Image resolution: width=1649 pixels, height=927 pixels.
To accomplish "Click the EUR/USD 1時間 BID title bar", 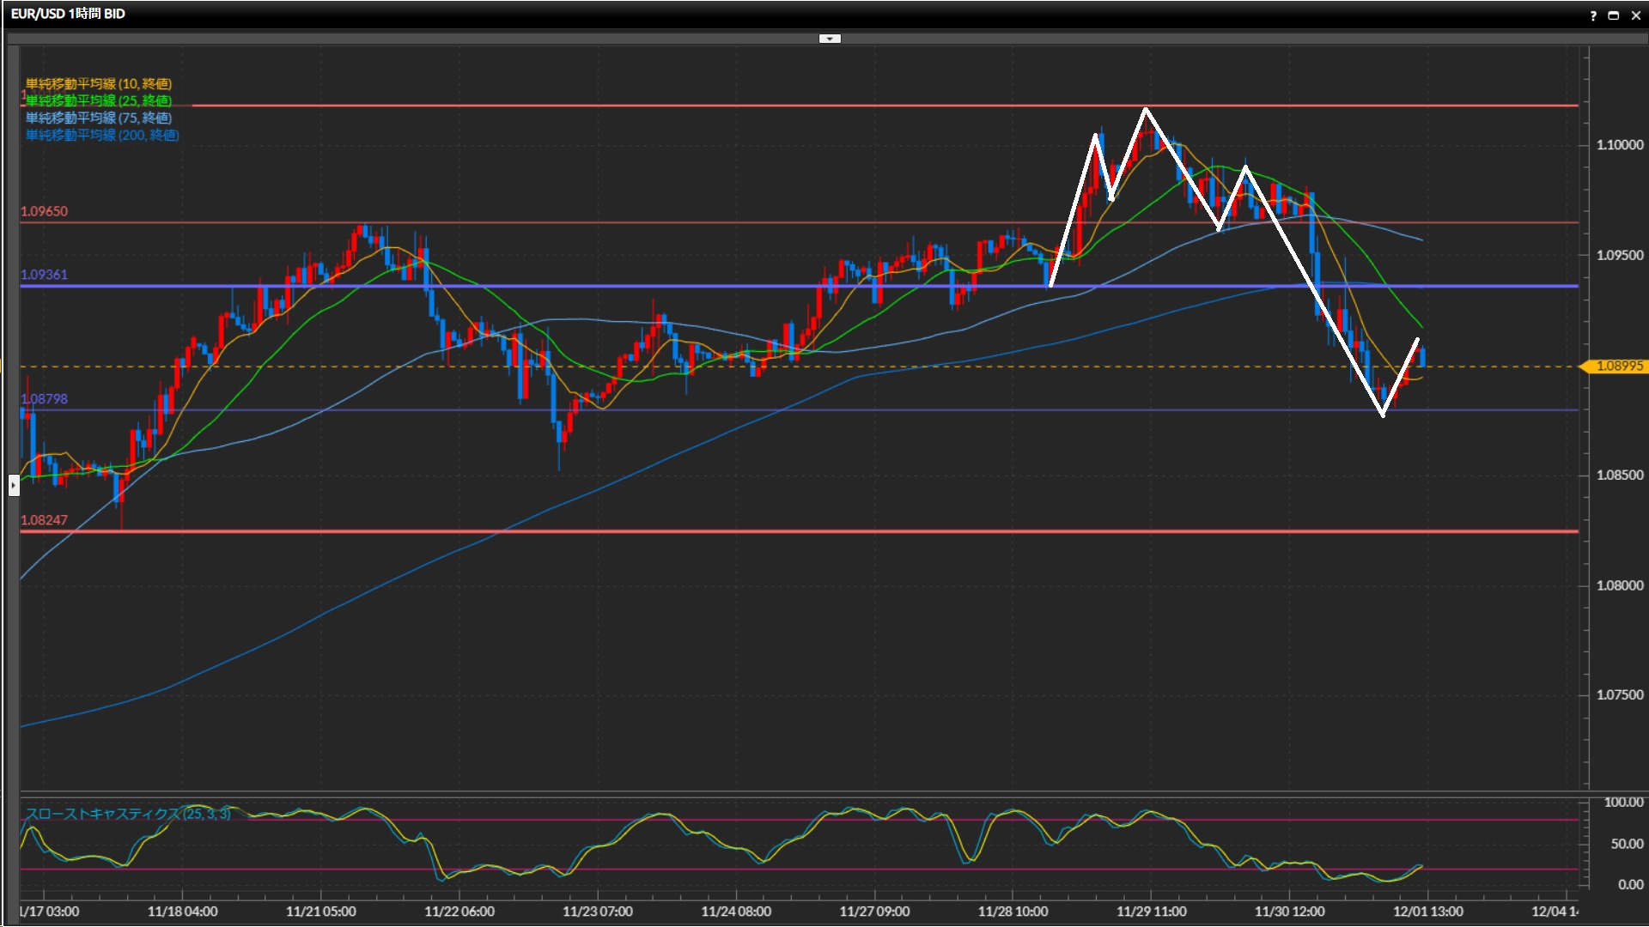I will 68,14.
